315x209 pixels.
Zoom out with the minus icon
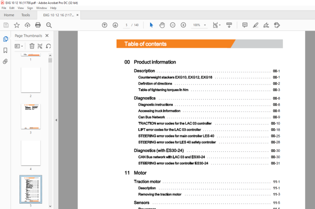pos(173,25)
